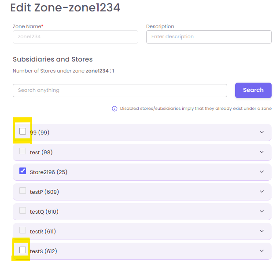This screenshot has width=280, height=262.
Task: Click the Zone Name field
Action: click(x=75, y=37)
